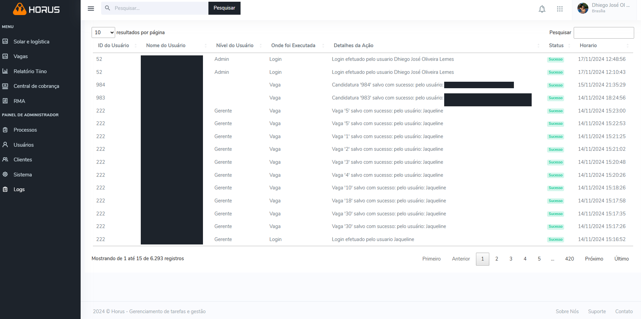Screen dimensions: 641x319
Task: Expand the results per page dropdown
Action: pyautogui.click(x=103, y=32)
